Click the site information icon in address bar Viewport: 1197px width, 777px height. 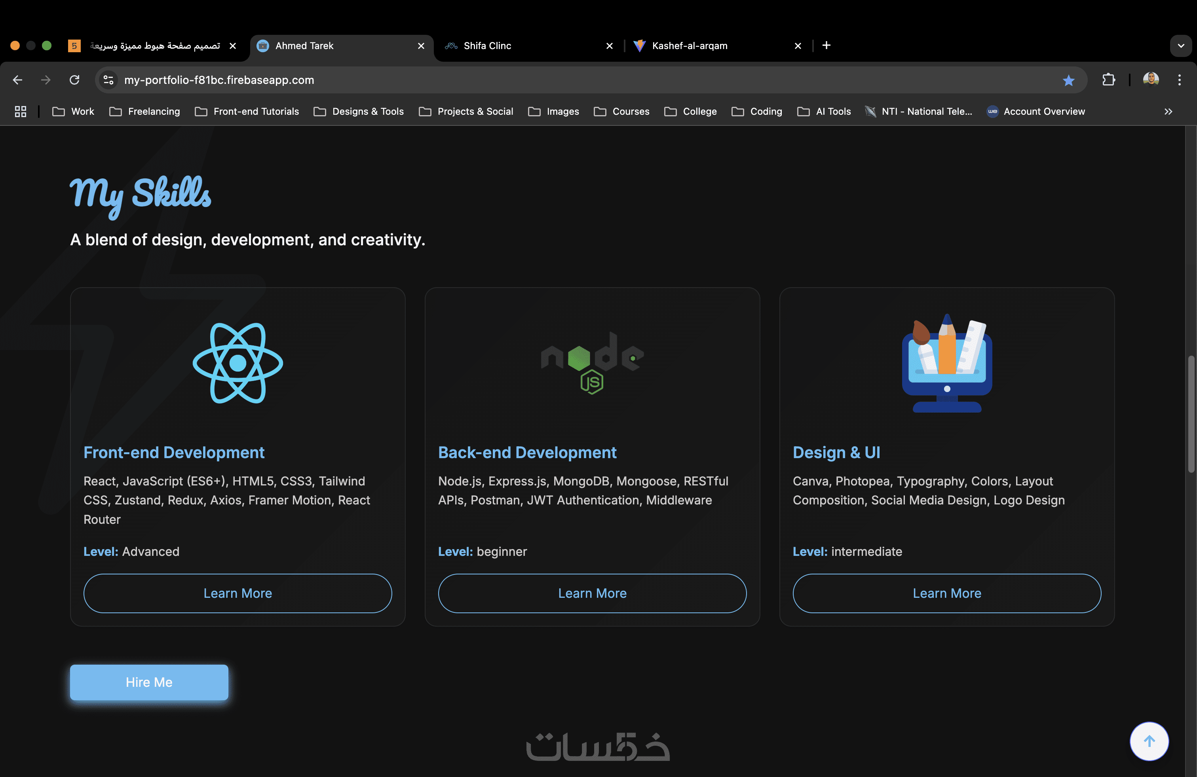pyautogui.click(x=108, y=80)
